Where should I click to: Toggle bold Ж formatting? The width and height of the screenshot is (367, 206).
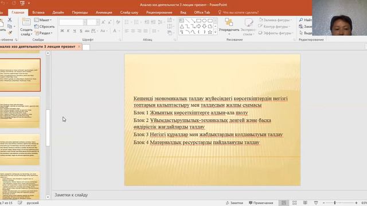(x=63, y=31)
